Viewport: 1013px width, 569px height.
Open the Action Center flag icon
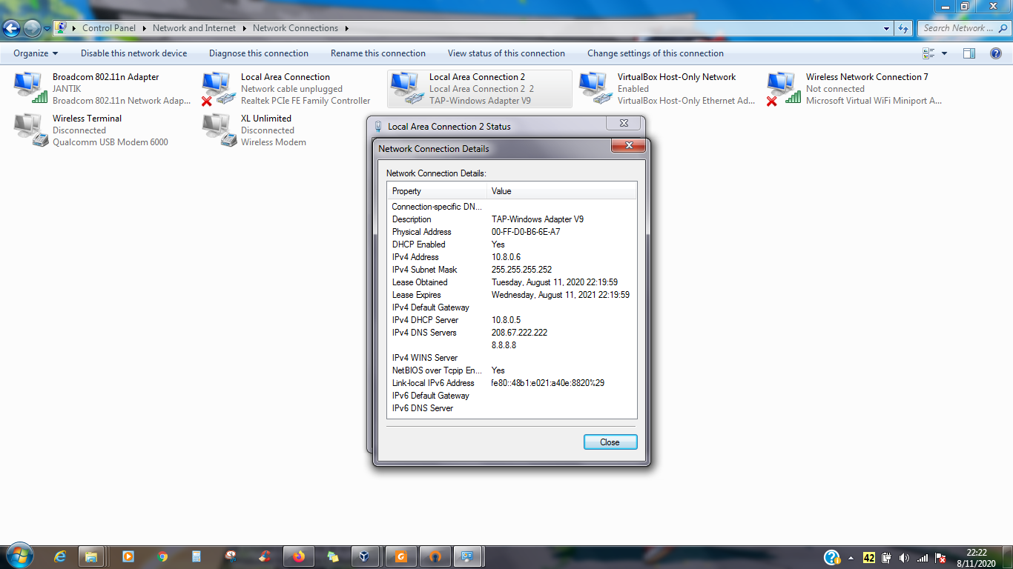pos(940,558)
